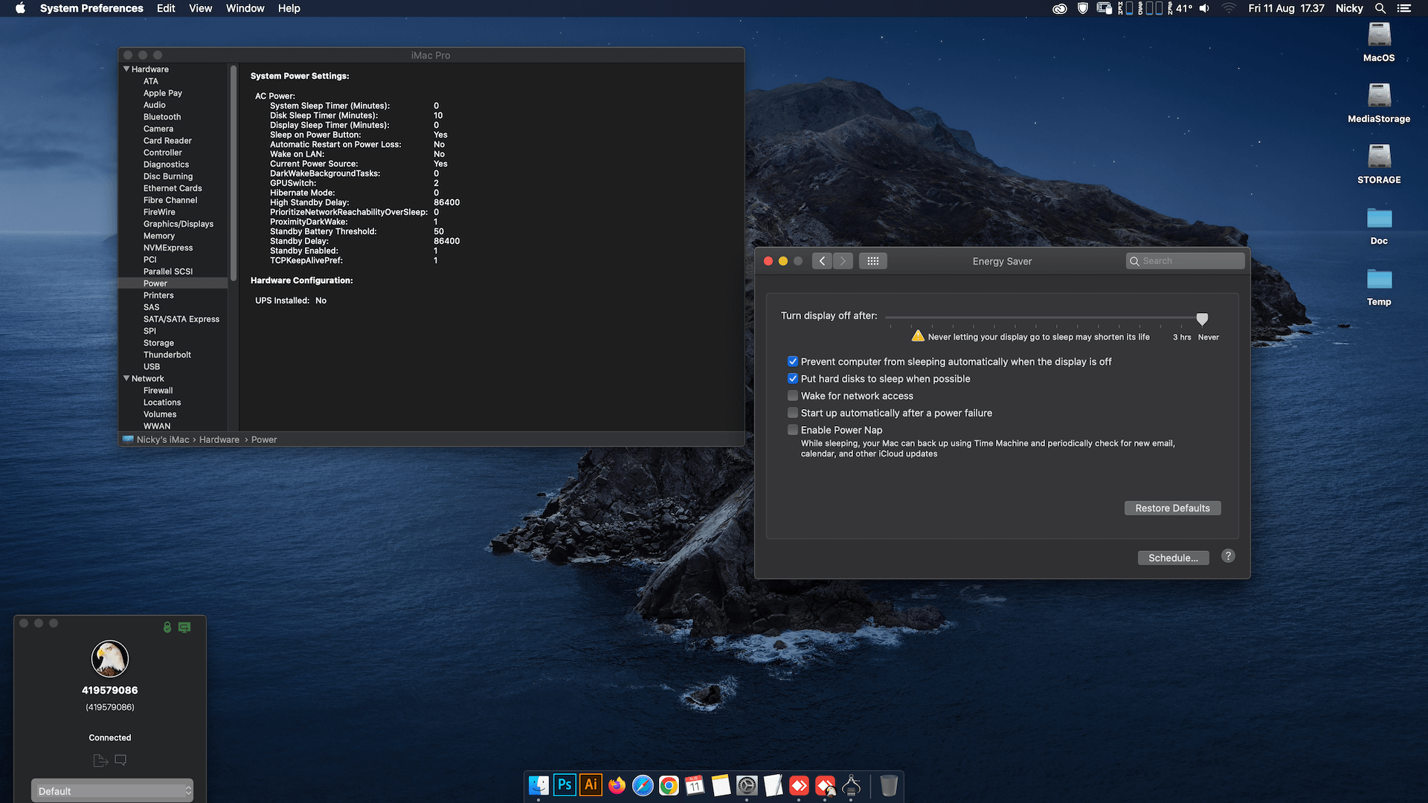Select Thunderbolt in the hardware list
The height and width of the screenshot is (803, 1428).
tap(167, 355)
